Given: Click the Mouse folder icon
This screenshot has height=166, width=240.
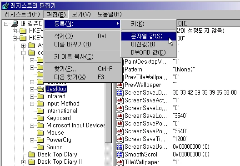Looking at the screenshot, I should pyautogui.click(x=40, y=133).
